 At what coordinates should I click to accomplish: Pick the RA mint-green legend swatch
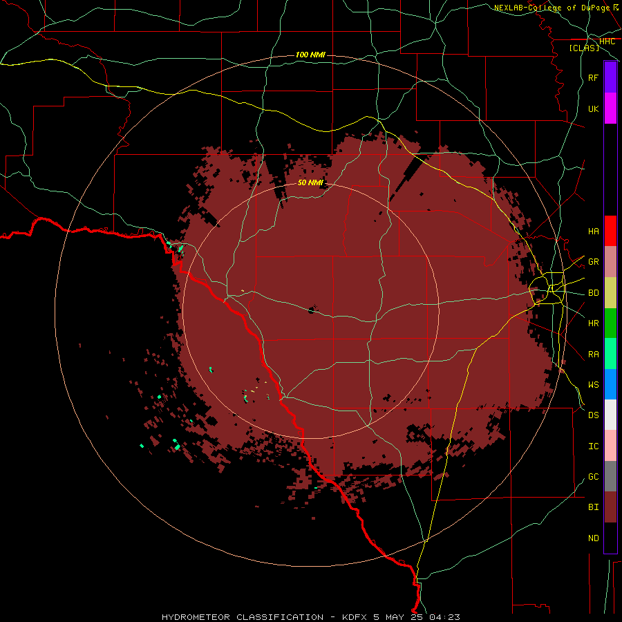click(x=610, y=354)
